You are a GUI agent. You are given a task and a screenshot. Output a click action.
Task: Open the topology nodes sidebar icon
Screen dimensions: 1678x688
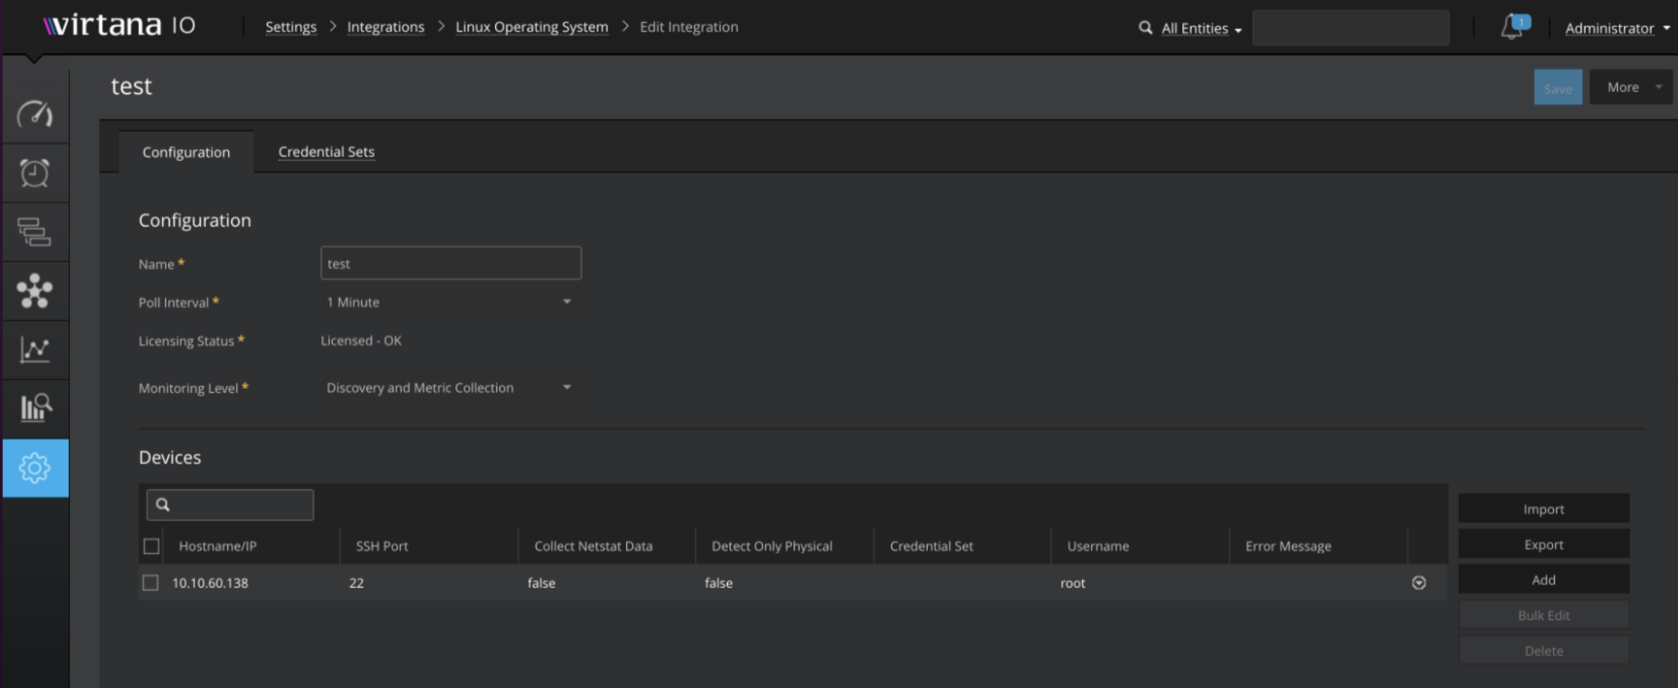coord(34,290)
